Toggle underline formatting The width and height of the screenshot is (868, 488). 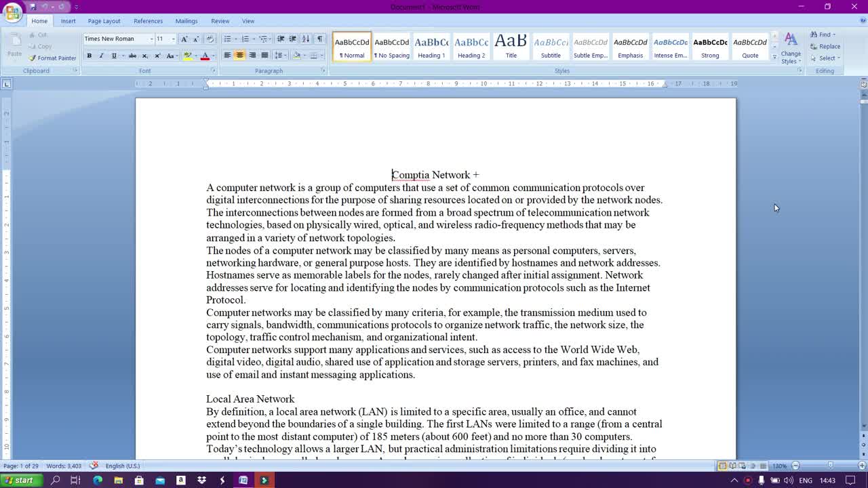113,56
